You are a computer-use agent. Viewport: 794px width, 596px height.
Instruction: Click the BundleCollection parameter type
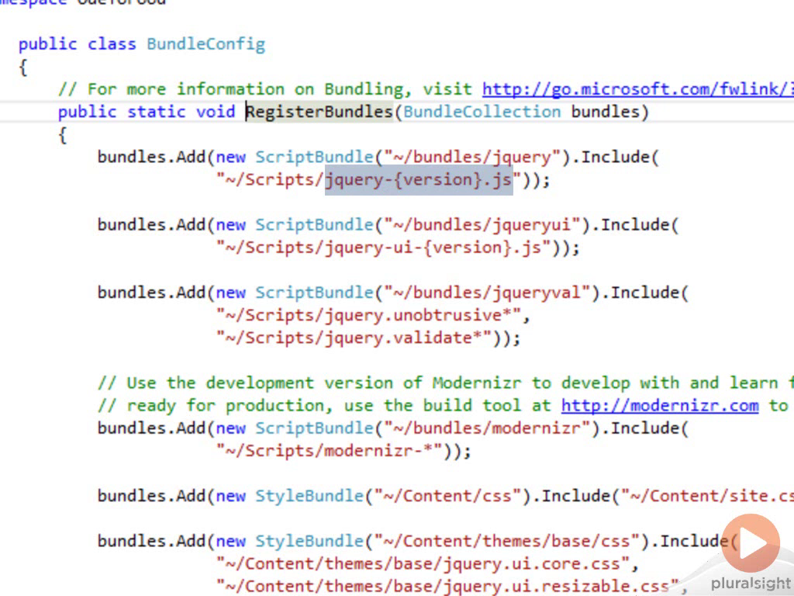tap(482, 112)
